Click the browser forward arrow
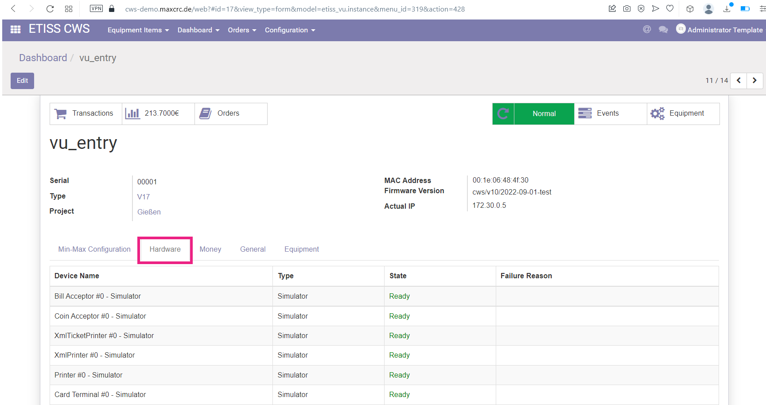The image size is (766, 405). 31,8
